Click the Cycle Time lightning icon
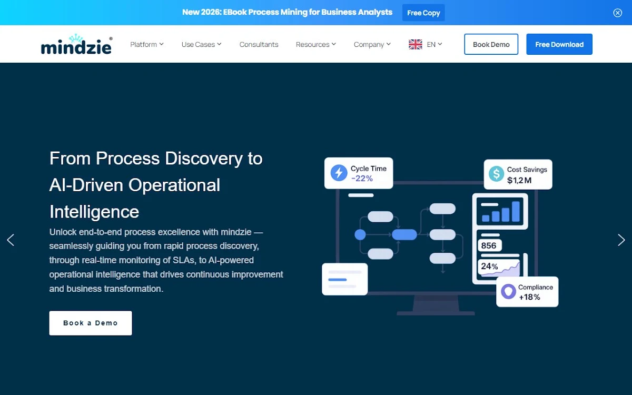 (x=339, y=173)
